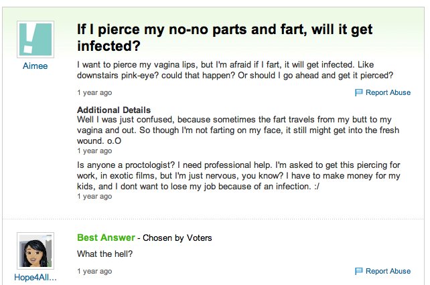The width and height of the screenshot is (430, 285).
Task: Click the paragraph starting "Is anyone a proctologist"
Action: click(x=234, y=175)
